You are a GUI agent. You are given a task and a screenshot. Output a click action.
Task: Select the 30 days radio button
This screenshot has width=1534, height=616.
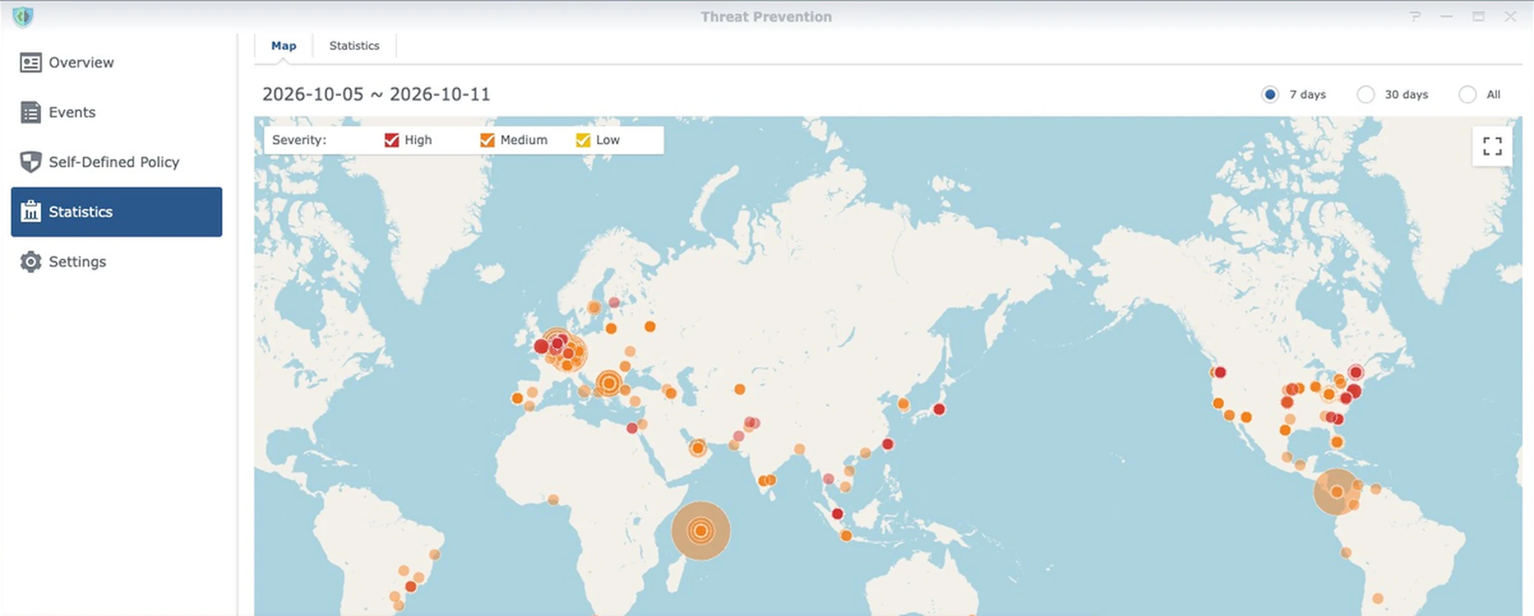(x=1366, y=94)
